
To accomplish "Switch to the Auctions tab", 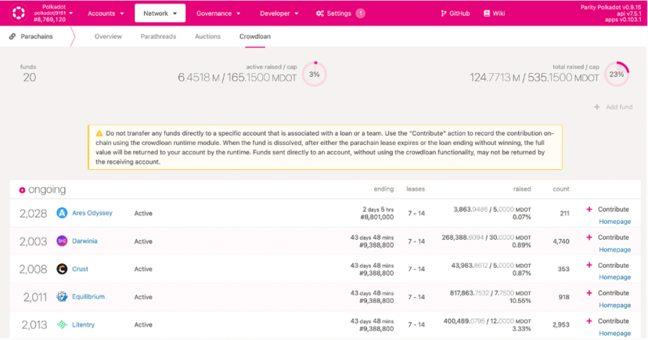I will [208, 37].
